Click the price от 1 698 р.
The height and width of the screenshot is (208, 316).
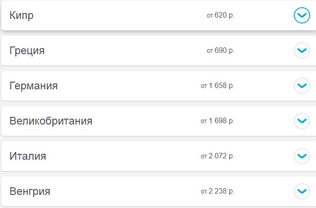[x=217, y=121]
